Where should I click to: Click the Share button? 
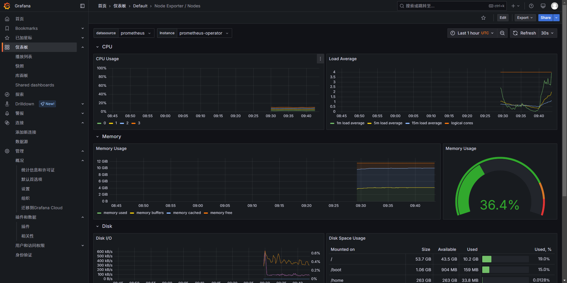coord(546,18)
